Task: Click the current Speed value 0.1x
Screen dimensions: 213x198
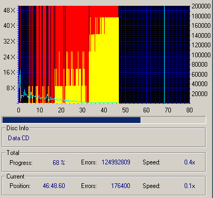Action: (189, 186)
